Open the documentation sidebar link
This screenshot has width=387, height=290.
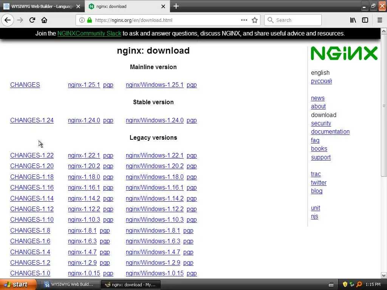click(x=330, y=132)
